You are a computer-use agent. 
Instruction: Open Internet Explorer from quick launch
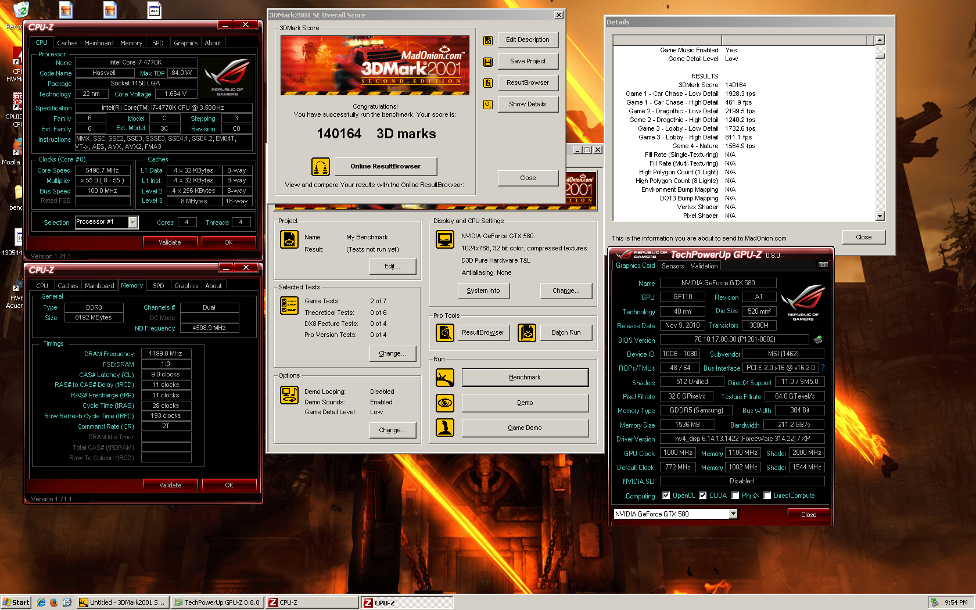coord(41,602)
